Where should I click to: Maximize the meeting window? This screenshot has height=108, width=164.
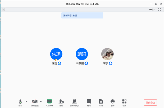click(x=156, y=4)
